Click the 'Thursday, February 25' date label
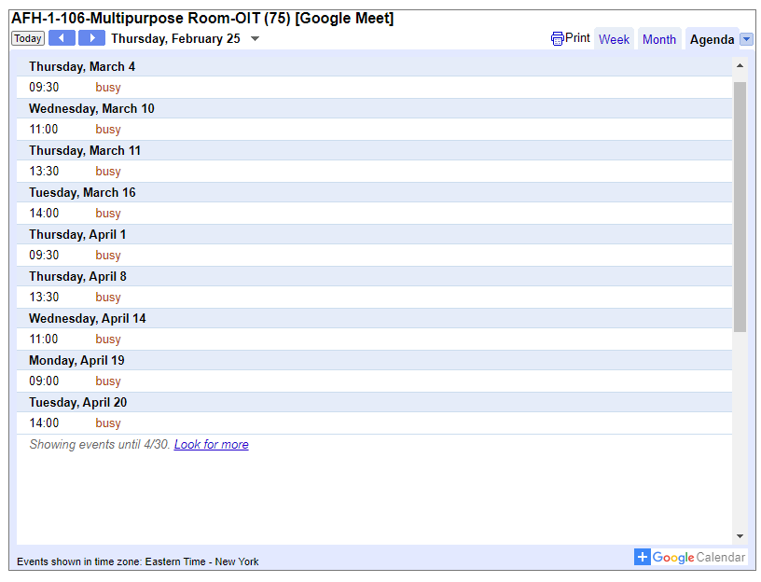 (x=175, y=39)
